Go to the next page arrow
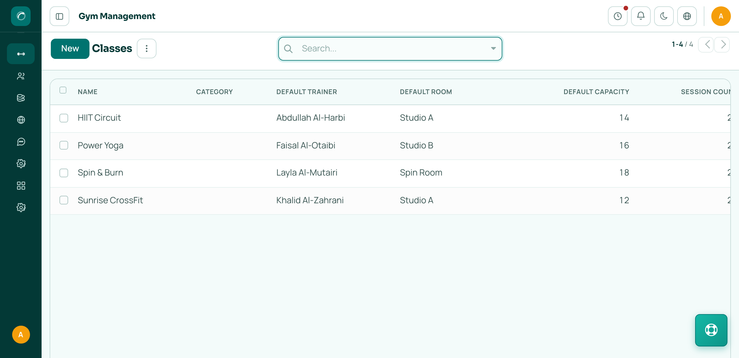This screenshot has height=358, width=739. pyautogui.click(x=722, y=44)
